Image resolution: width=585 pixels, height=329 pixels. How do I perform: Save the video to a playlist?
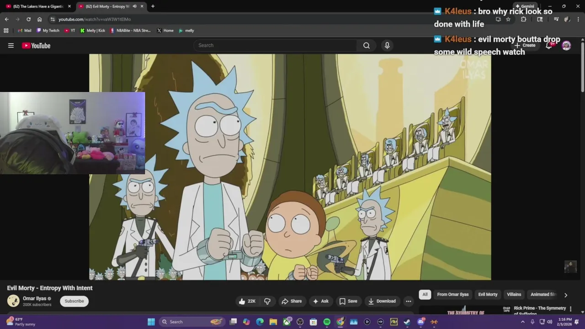348,301
